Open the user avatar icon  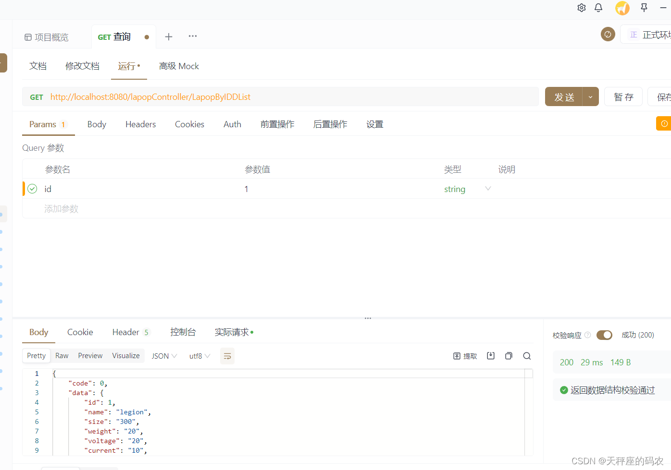click(x=622, y=8)
